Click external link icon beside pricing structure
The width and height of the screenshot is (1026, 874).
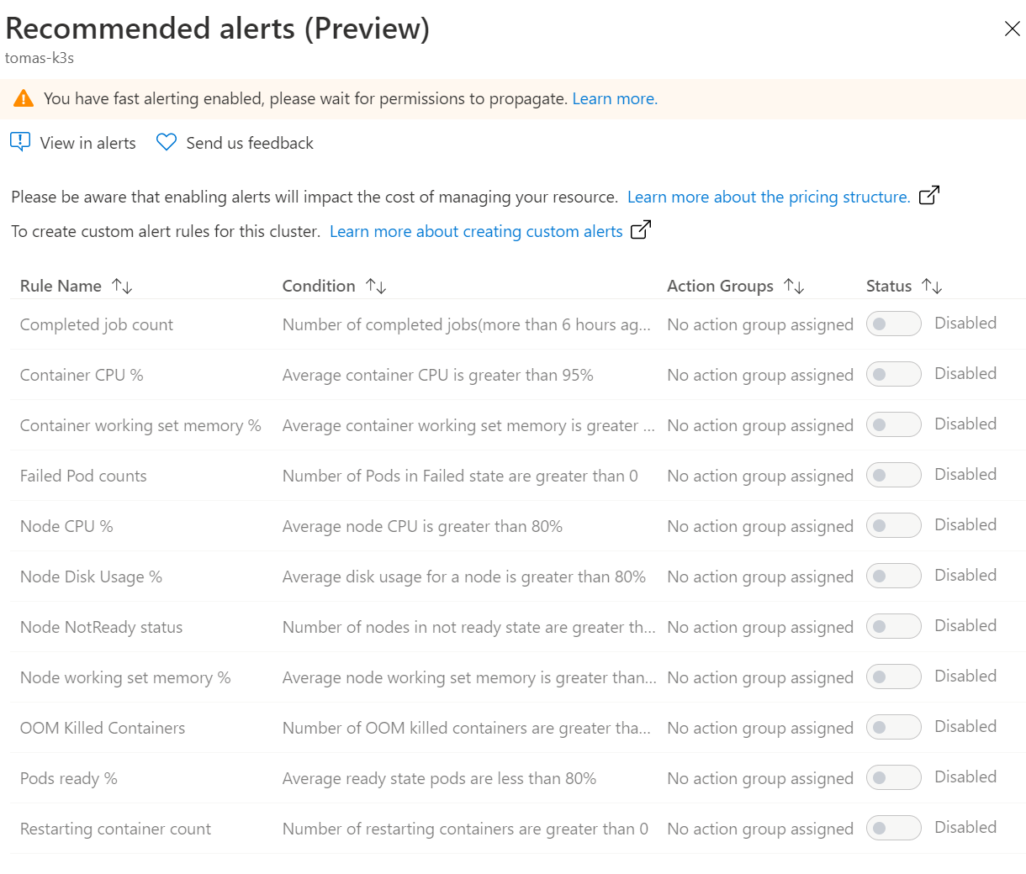(x=928, y=196)
